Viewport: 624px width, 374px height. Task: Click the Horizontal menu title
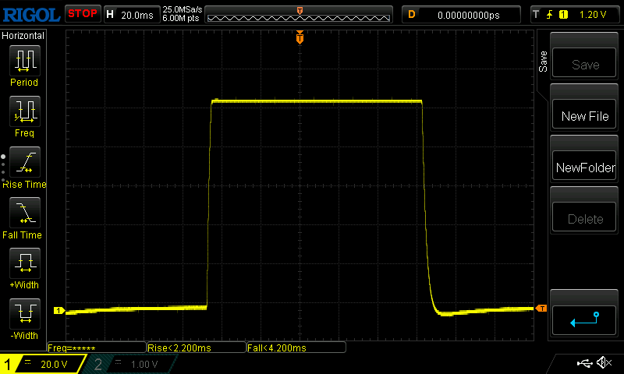[23, 36]
